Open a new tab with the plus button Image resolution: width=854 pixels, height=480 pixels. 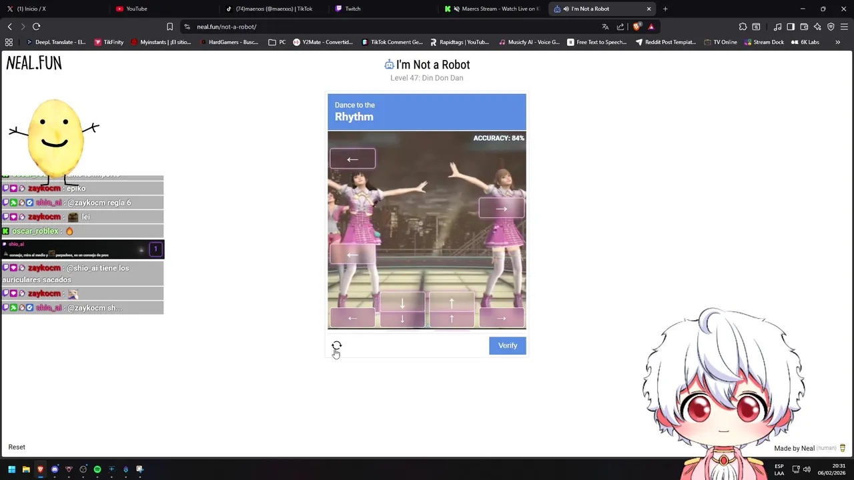(665, 9)
